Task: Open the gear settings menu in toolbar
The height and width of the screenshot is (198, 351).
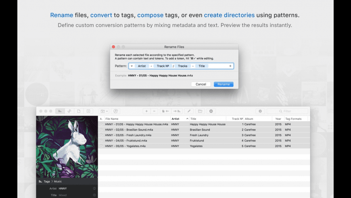Action: [x=260, y=111]
